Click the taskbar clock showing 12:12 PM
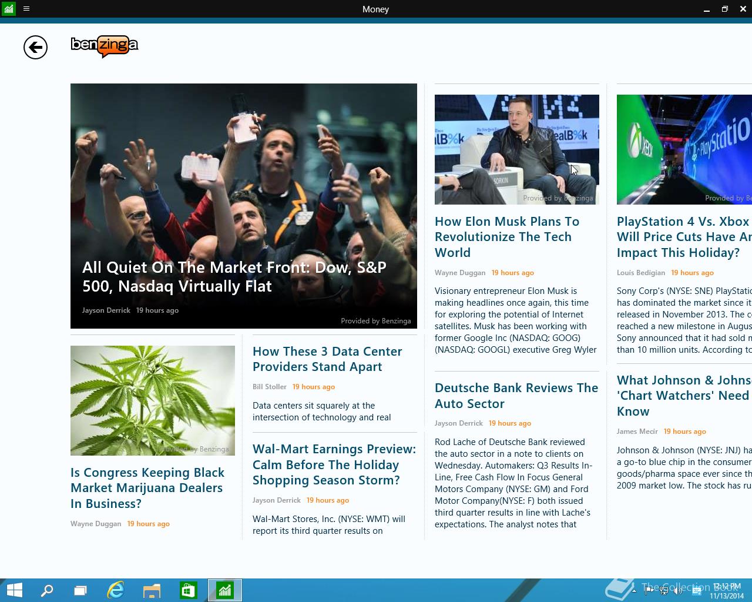The width and height of the screenshot is (752, 602). point(727,591)
